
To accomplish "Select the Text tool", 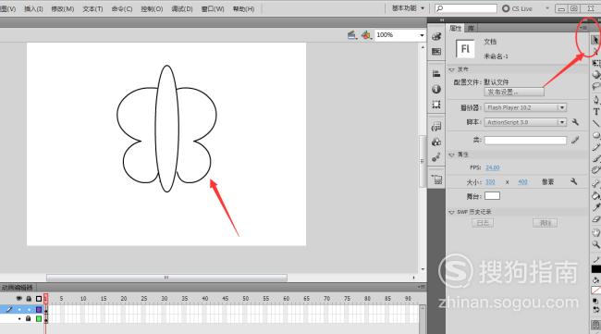I will click(x=596, y=112).
